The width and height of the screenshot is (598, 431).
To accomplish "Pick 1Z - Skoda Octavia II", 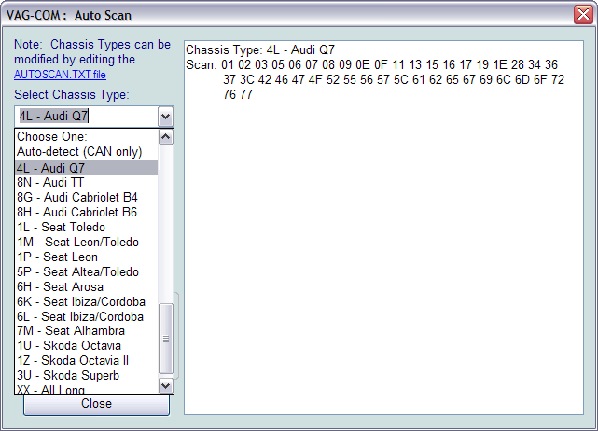I will tap(73, 361).
